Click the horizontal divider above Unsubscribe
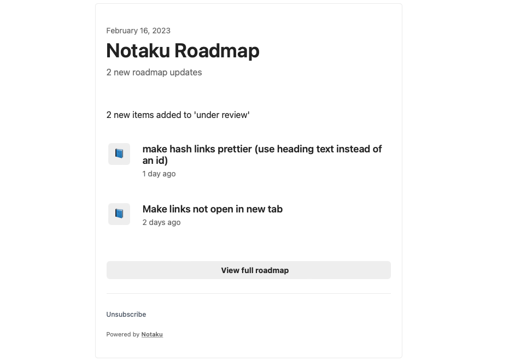The height and width of the screenshot is (361, 515). pyautogui.click(x=249, y=293)
